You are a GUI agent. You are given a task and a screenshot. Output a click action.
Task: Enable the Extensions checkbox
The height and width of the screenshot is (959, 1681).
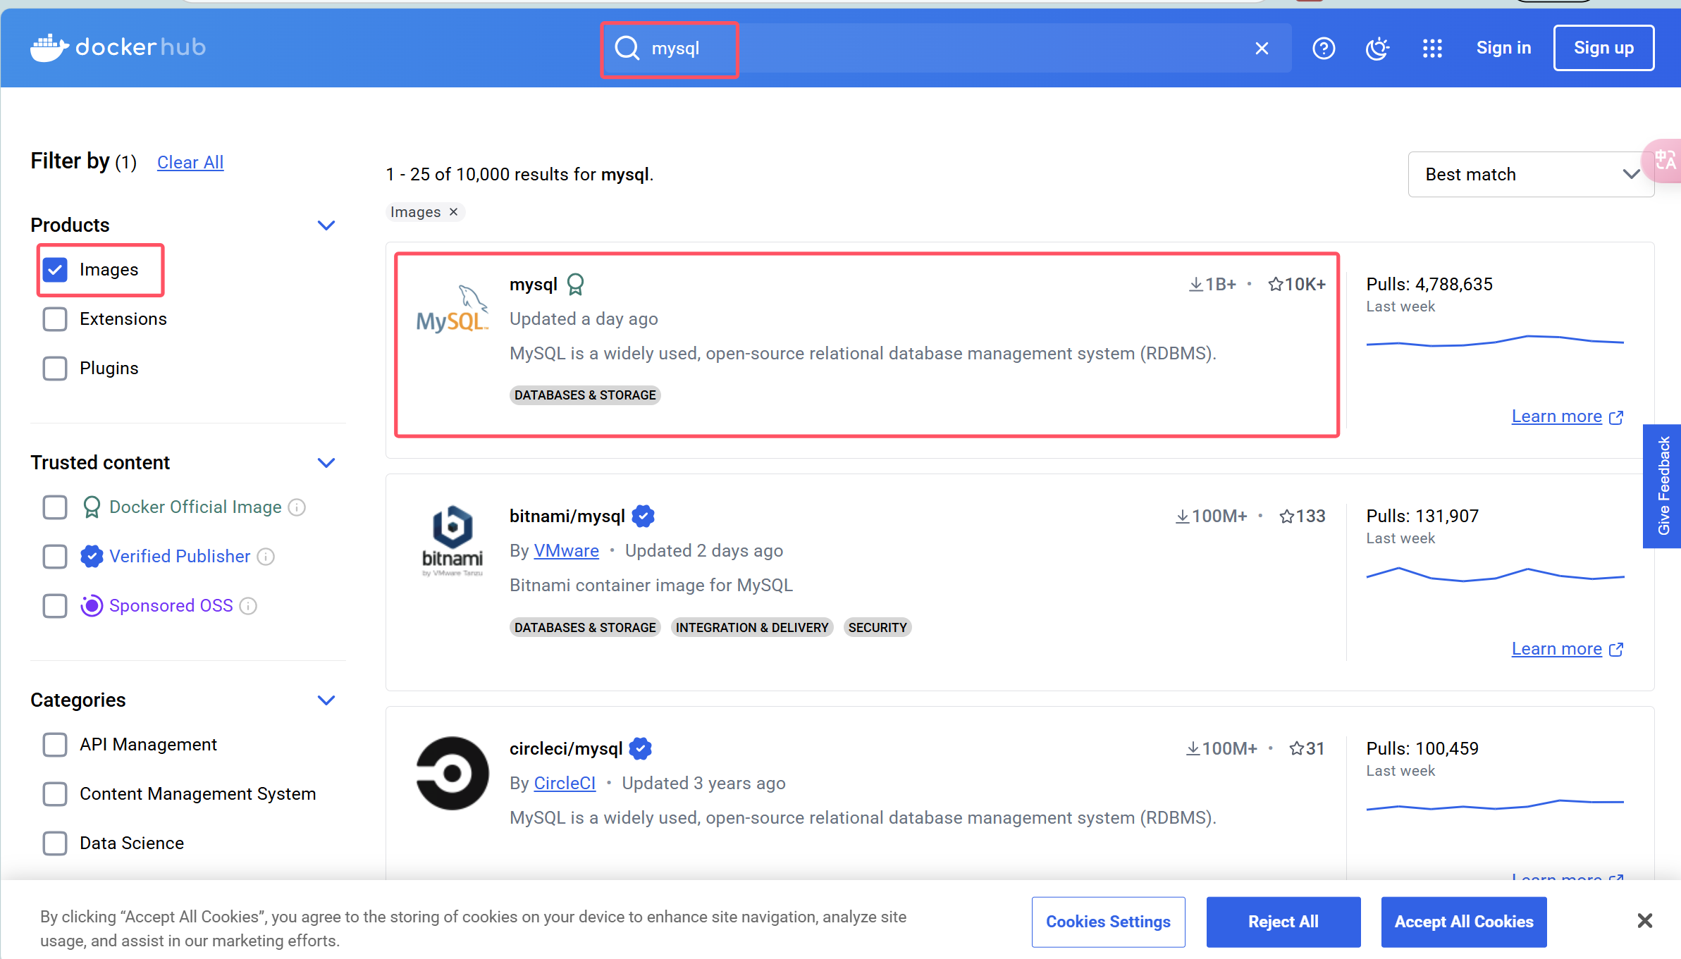(55, 319)
